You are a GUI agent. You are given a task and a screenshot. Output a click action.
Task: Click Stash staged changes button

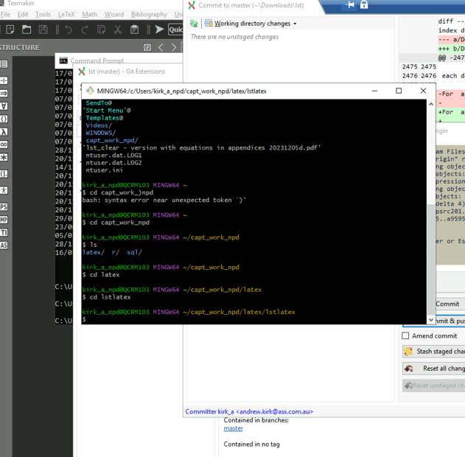(x=433, y=352)
